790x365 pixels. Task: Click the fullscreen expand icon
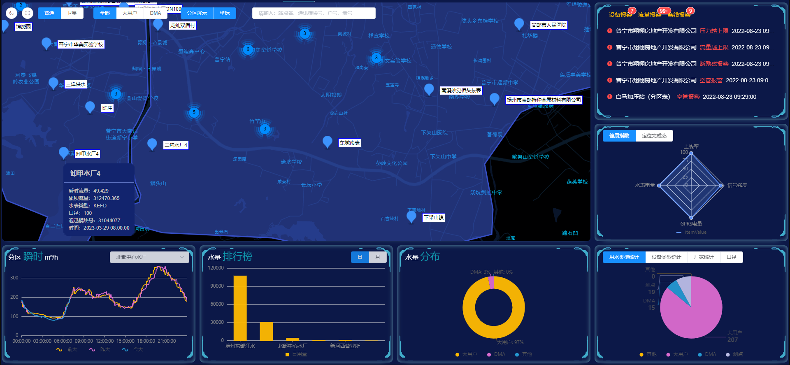(27, 13)
